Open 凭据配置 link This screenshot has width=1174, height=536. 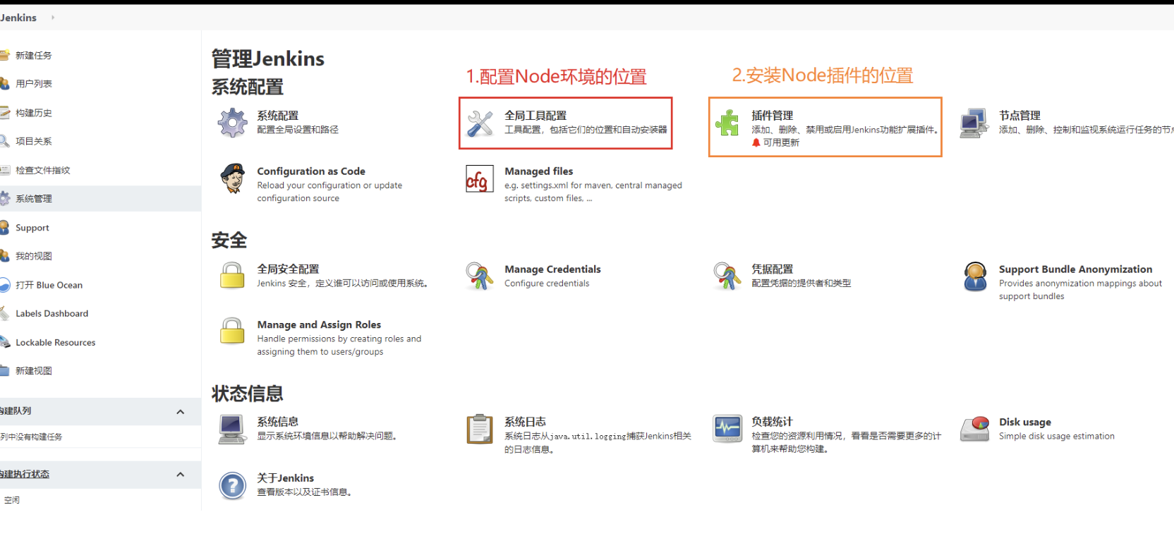pos(772,269)
